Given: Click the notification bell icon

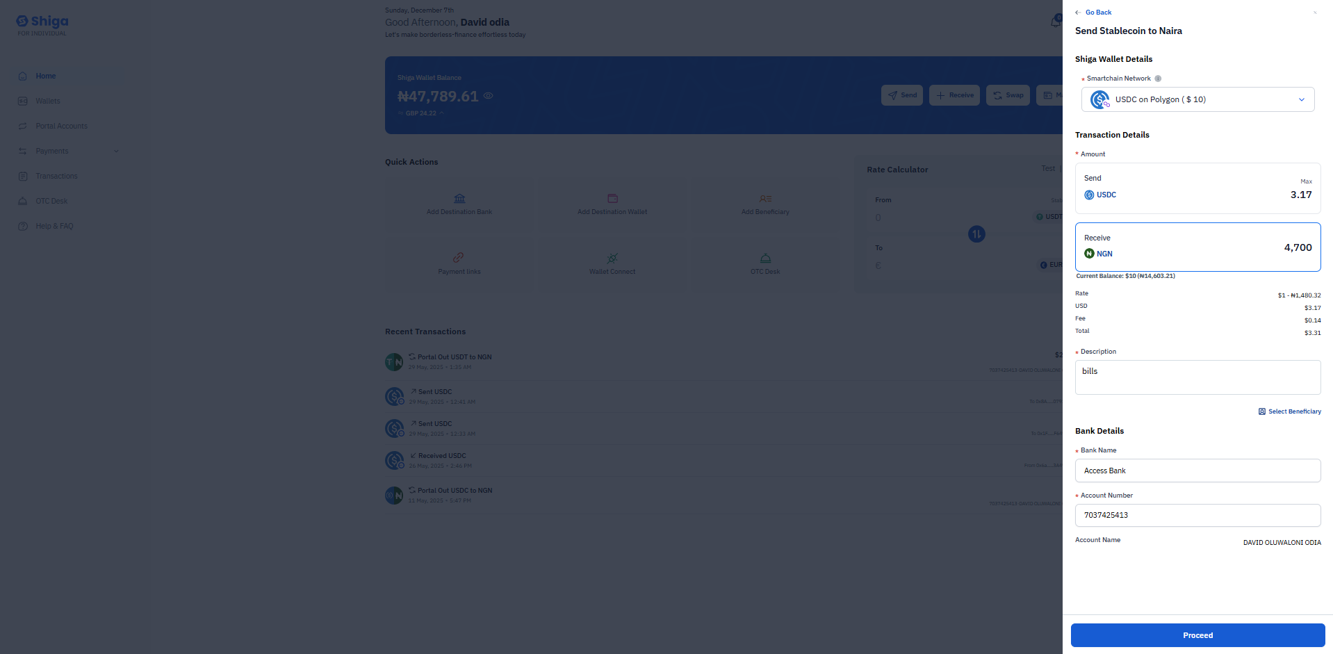Looking at the screenshot, I should click(1056, 22).
